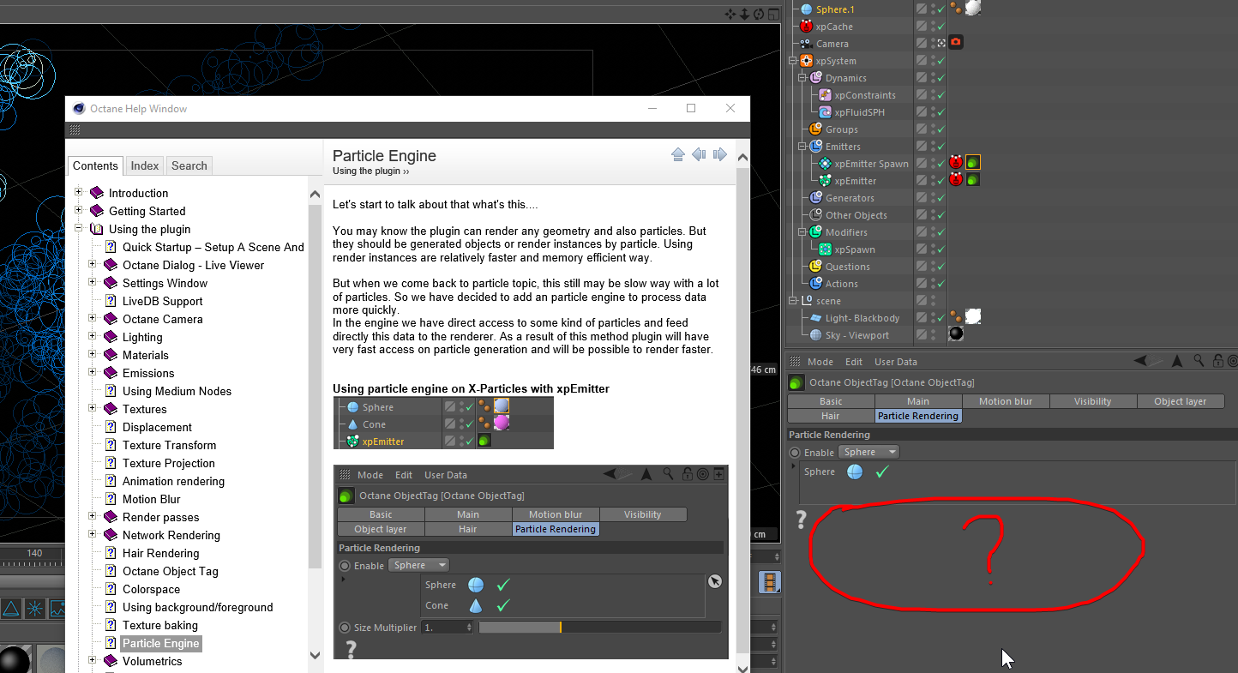Viewport: 1238px width, 673px height.
Task: Toggle the layer box for Generators row
Action: coord(921,198)
